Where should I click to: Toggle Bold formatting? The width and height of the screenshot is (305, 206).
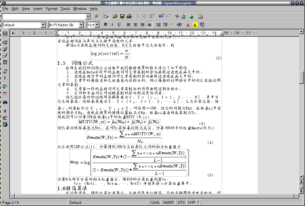click(105, 25)
